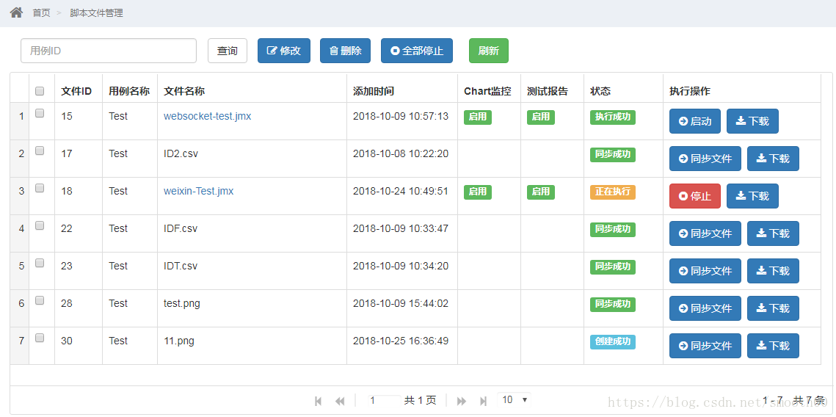Download websocket-test.jmx file

click(752, 121)
